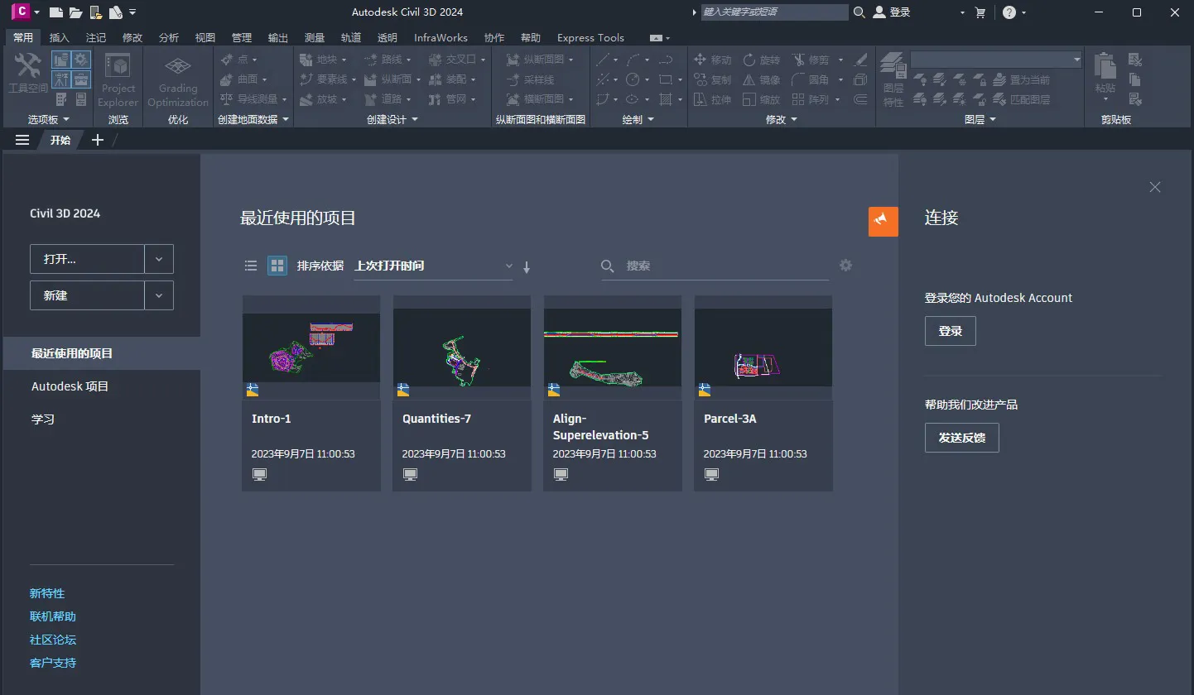Click the shopping cart icon in title bar
This screenshot has width=1194, height=695.
980,12
